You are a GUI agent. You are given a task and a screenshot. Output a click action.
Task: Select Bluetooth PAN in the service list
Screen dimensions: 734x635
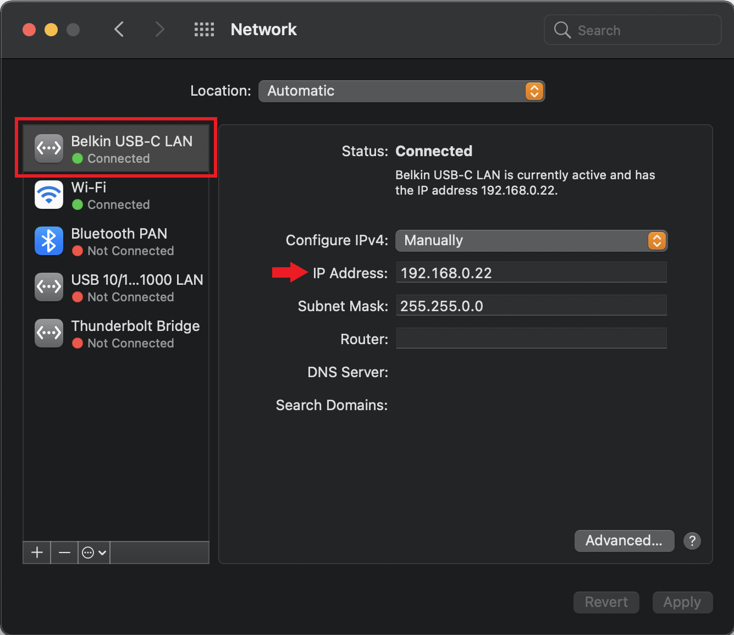point(116,241)
